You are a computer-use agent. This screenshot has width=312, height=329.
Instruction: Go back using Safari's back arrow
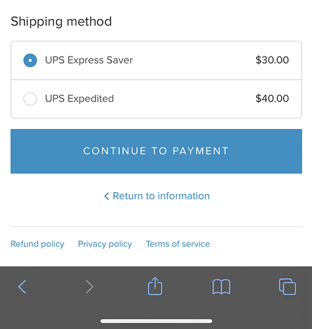(x=22, y=286)
